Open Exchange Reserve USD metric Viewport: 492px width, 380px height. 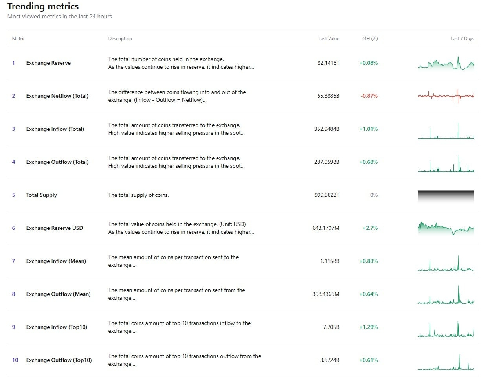coord(54,228)
